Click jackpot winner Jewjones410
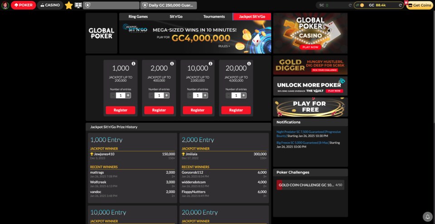The image size is (435, 224). (104, 154)
